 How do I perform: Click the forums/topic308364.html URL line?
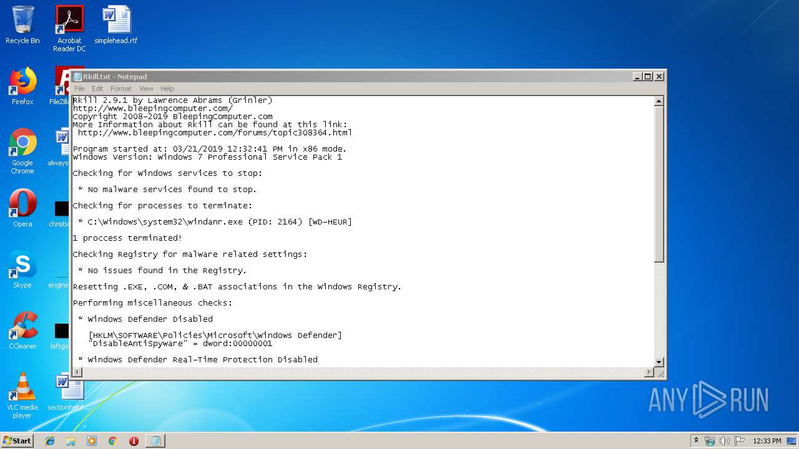tap(215, 133)
